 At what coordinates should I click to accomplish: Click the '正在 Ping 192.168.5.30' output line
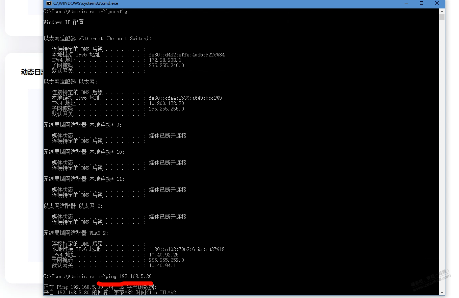pyautogui.click(x=100, y=287)
